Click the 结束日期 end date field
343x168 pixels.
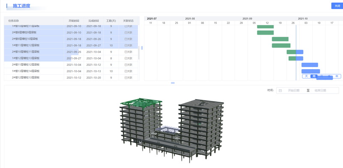click(320, 91)
